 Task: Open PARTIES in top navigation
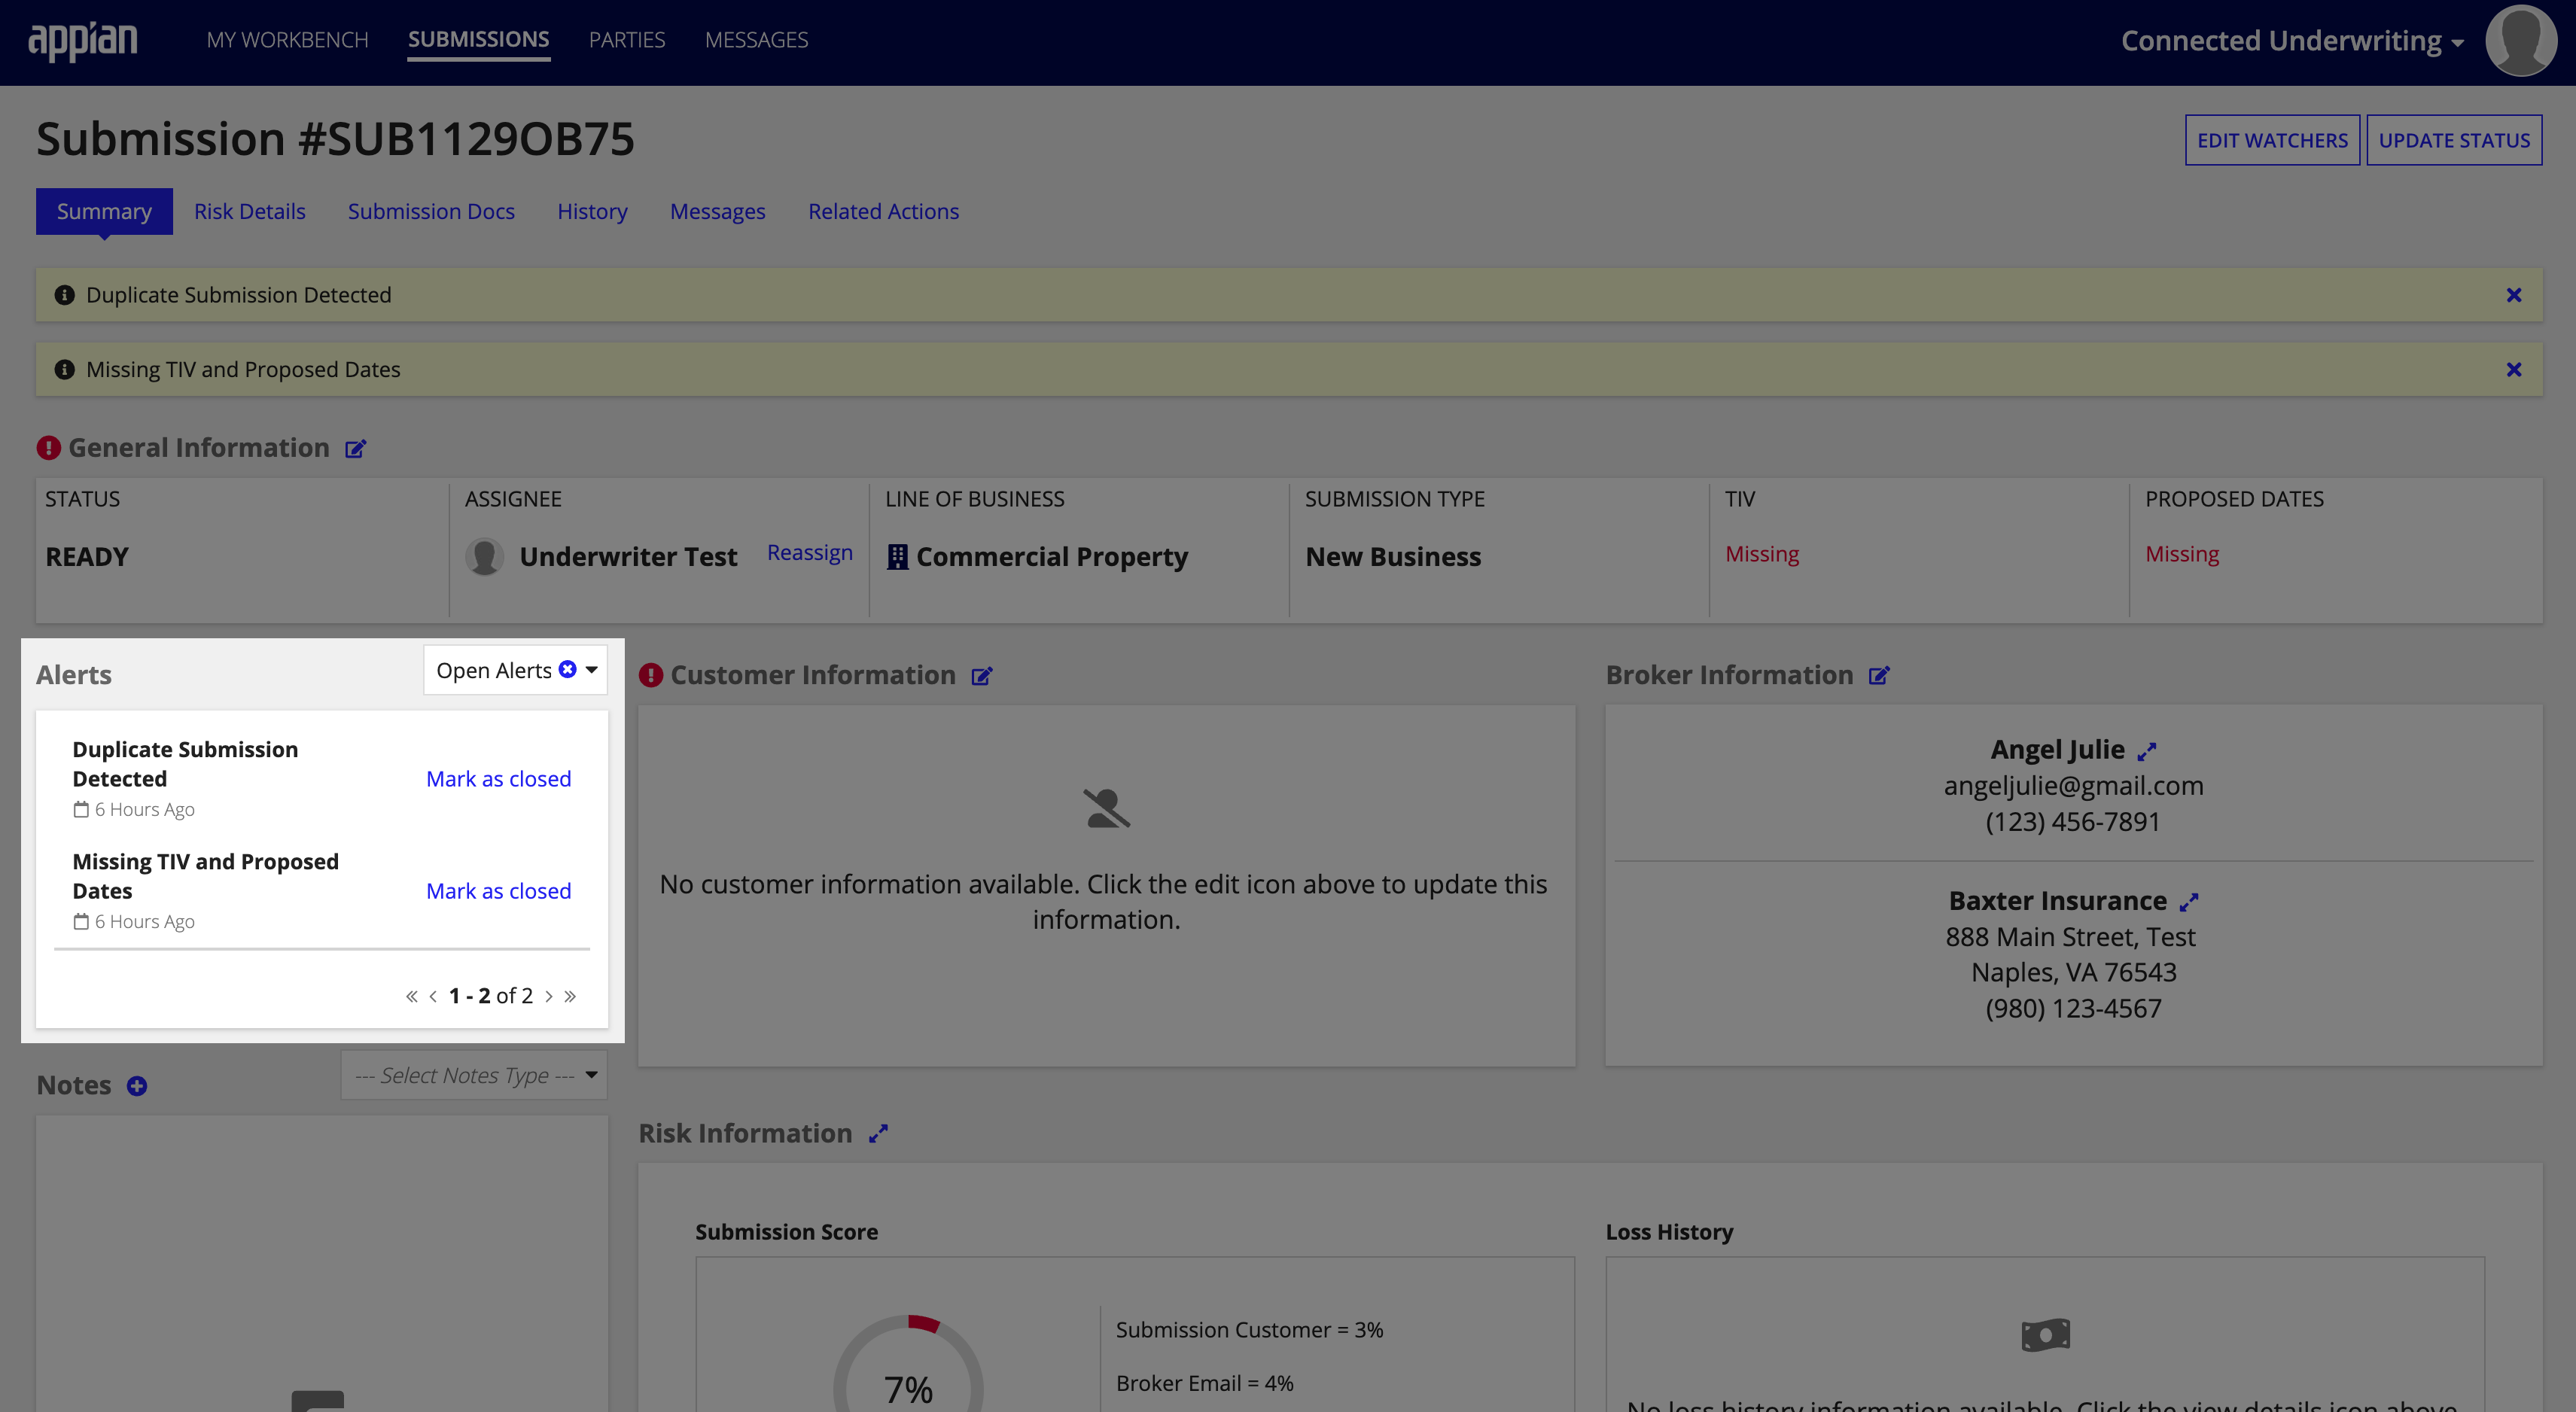coord(627,40)
